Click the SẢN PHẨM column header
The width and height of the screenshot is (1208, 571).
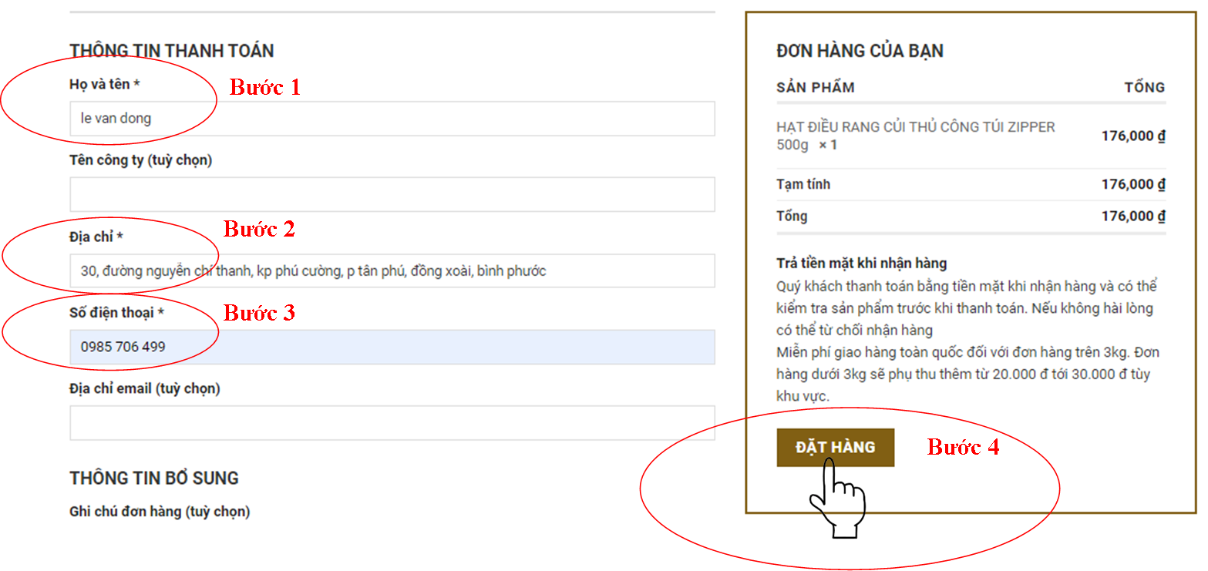(x=815, y=87)
